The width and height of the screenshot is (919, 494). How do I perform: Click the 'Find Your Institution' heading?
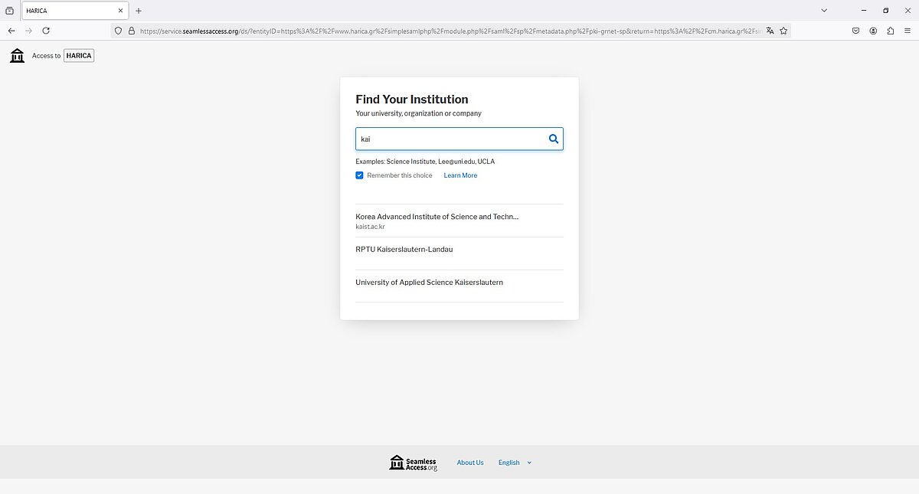click(x=412, y=100)
